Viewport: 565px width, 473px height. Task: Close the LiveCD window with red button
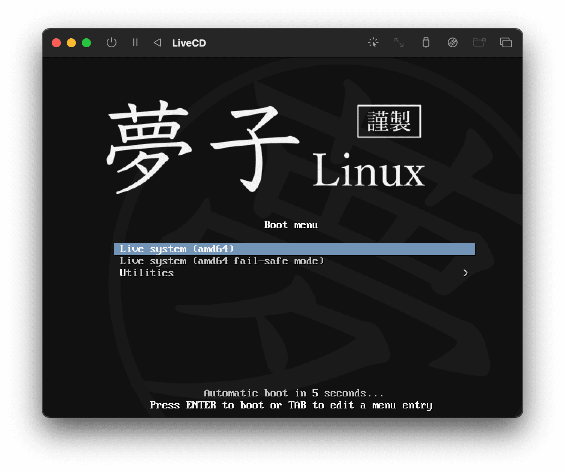56,43
